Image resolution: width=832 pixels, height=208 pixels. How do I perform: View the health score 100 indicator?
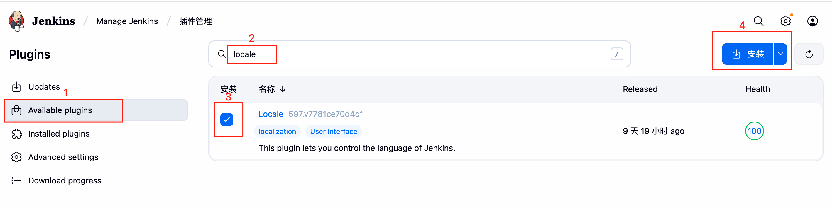pyautogui.click(x=754, y=131)
